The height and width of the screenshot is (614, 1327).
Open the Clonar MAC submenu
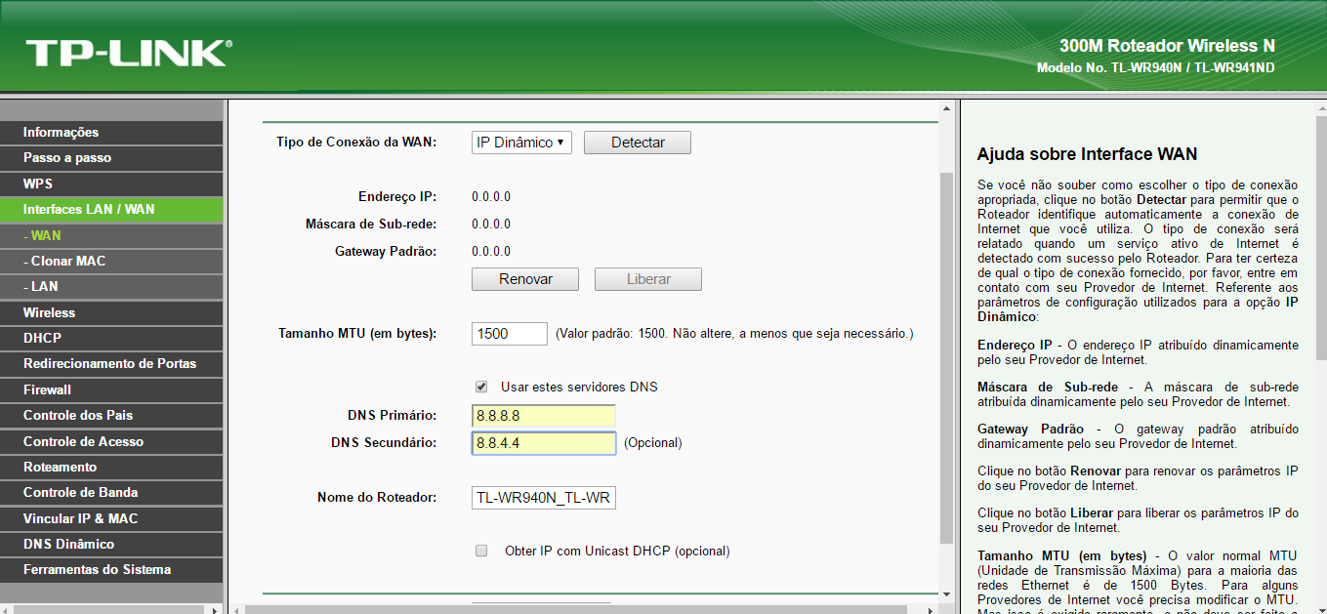click(111, 261)
